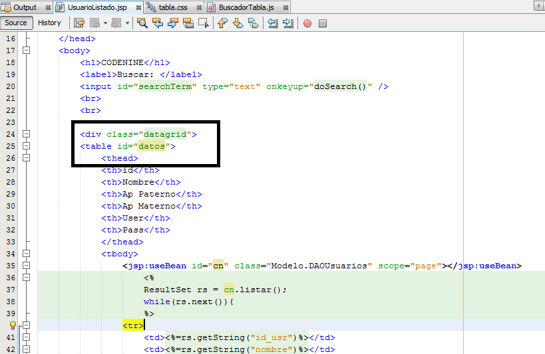Open the BuscadorTabla.js tab
This screenshot has width=545, height=354.
(x=246, y=7)
